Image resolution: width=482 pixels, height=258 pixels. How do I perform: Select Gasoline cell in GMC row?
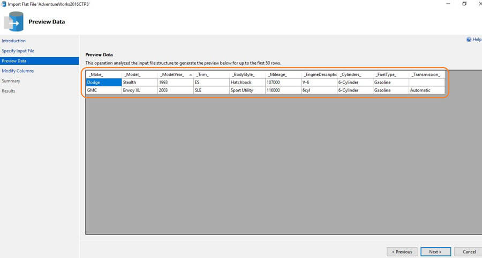click(391, 90)
